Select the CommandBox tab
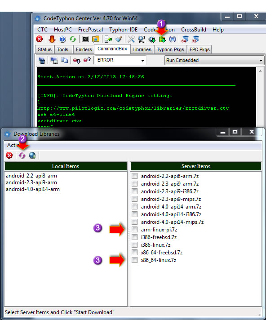 point(112,49)
